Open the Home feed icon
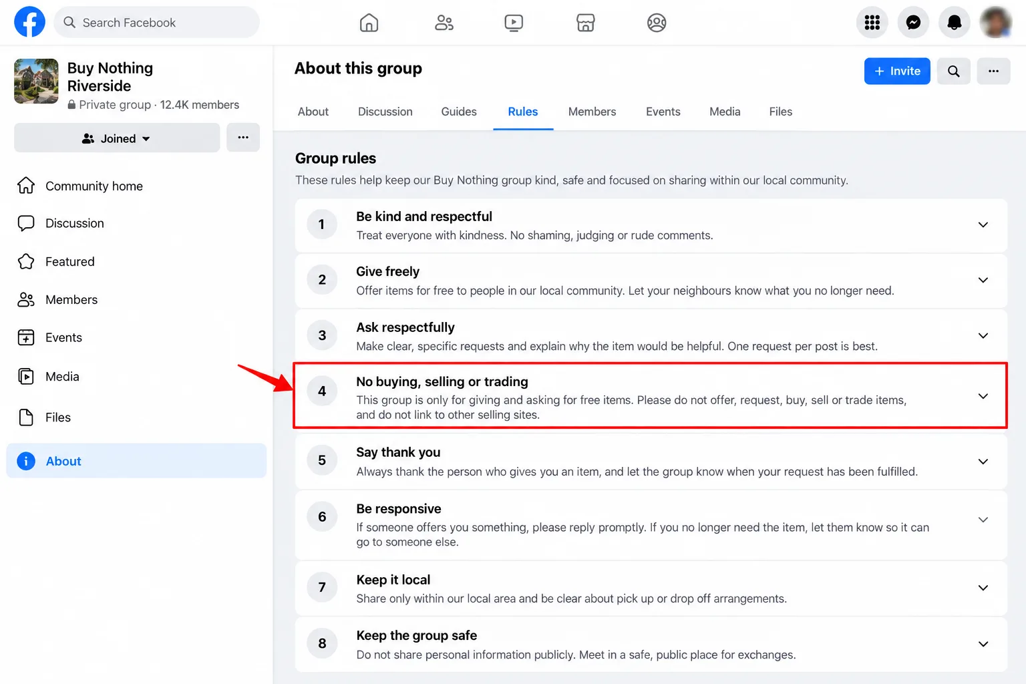Viewport: 1026px width, 684px height. [x=369, y=23]
